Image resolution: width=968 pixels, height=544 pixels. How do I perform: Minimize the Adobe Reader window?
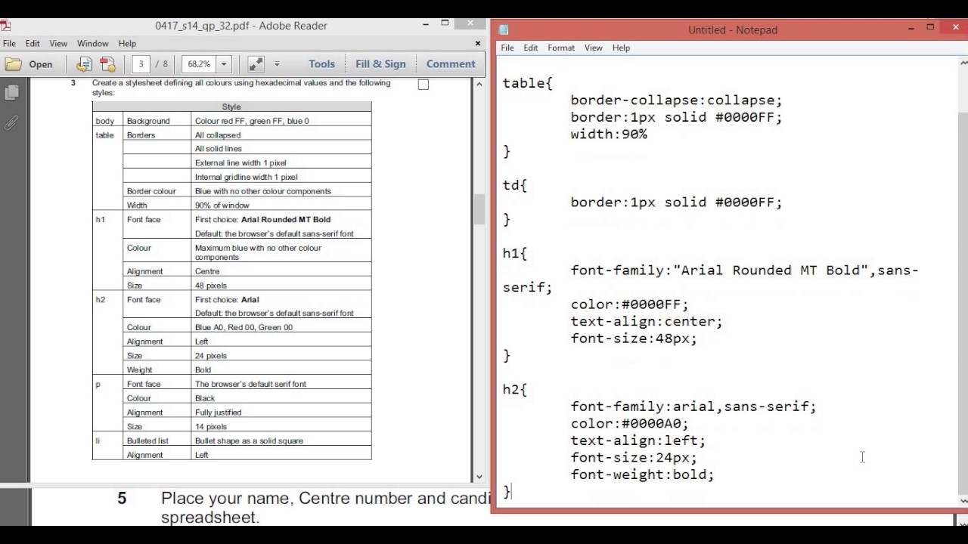click(425, 23)
